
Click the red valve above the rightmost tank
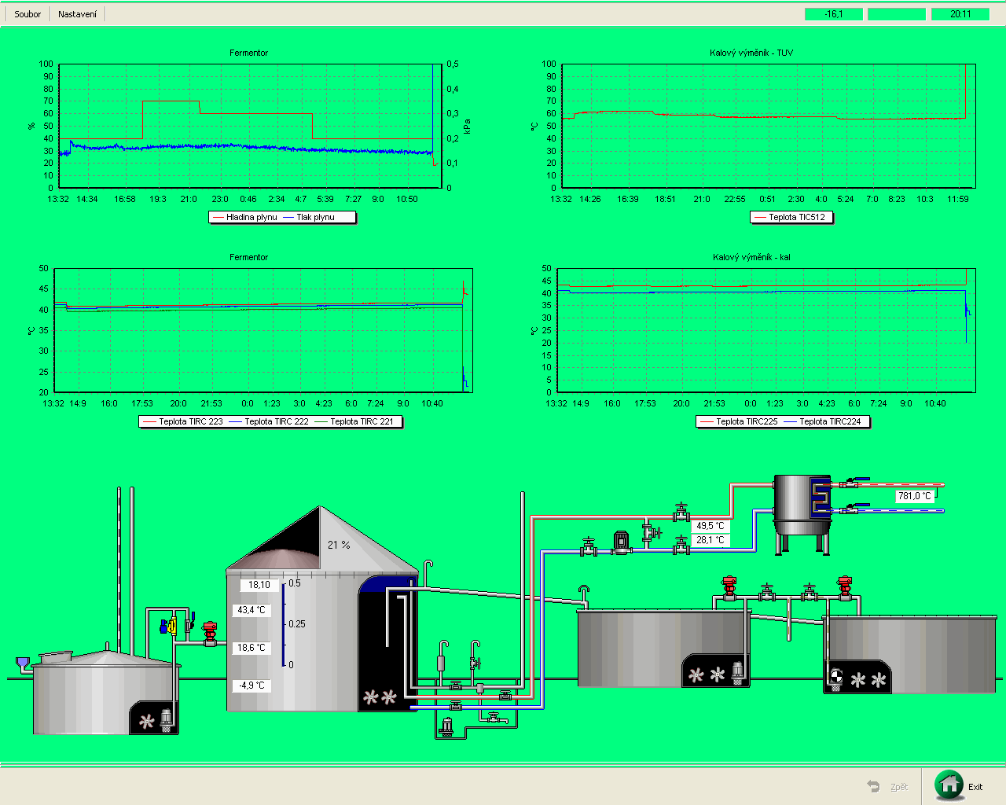pos(845,587)
